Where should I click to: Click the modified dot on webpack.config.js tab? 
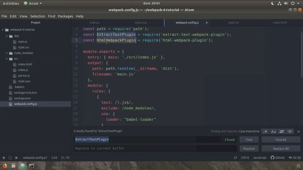pos(206,23)
